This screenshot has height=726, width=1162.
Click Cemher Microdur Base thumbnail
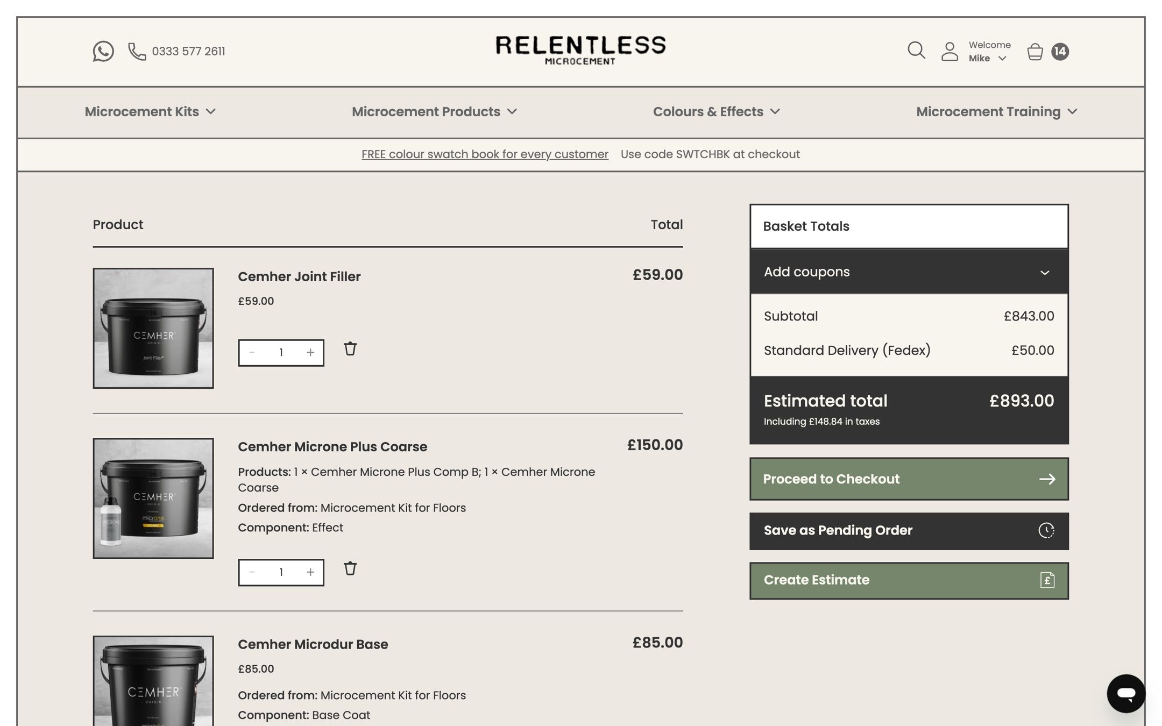[x=153, y=681]
